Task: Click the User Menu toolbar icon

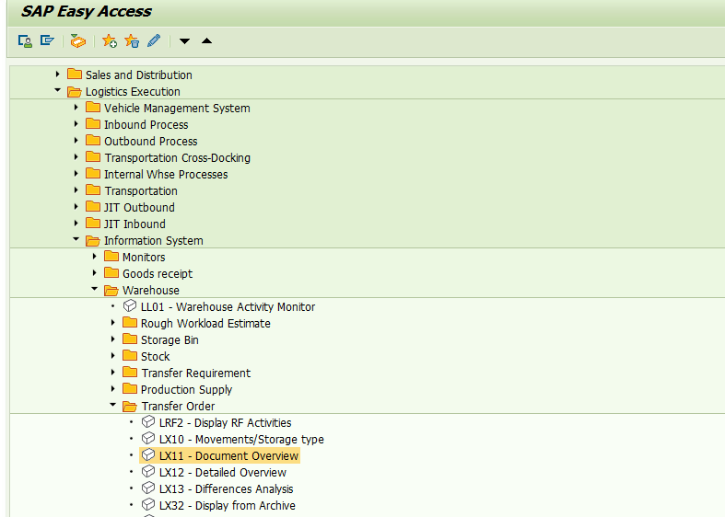Action: [25, 40]
